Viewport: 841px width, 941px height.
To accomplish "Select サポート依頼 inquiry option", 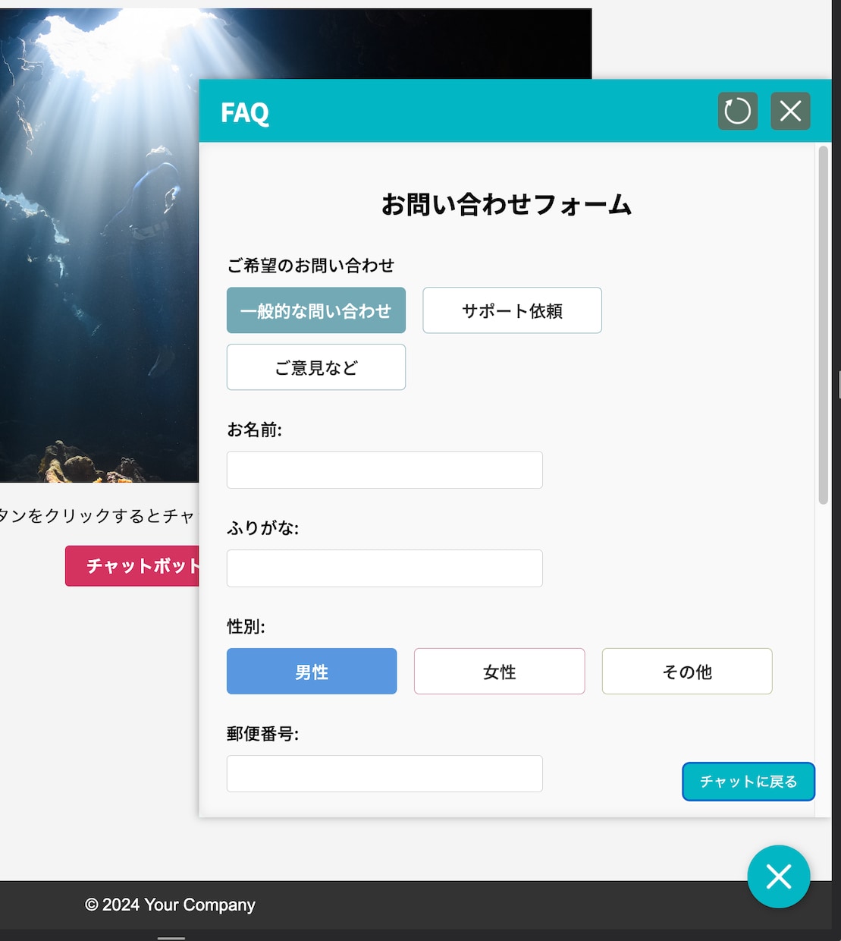I will [x=512, y=310].
